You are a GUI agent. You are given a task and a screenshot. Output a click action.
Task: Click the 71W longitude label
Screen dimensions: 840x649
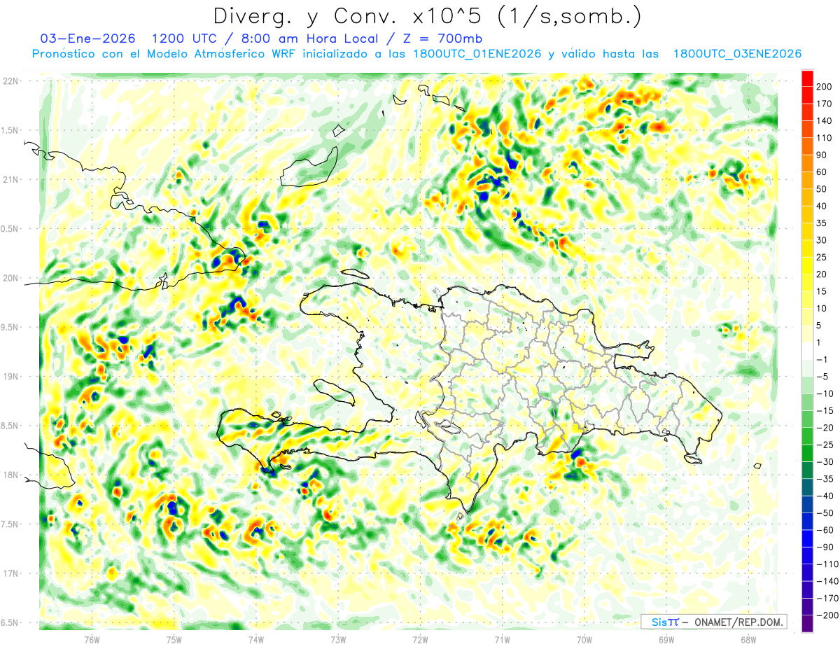click(x=502, y=640)
